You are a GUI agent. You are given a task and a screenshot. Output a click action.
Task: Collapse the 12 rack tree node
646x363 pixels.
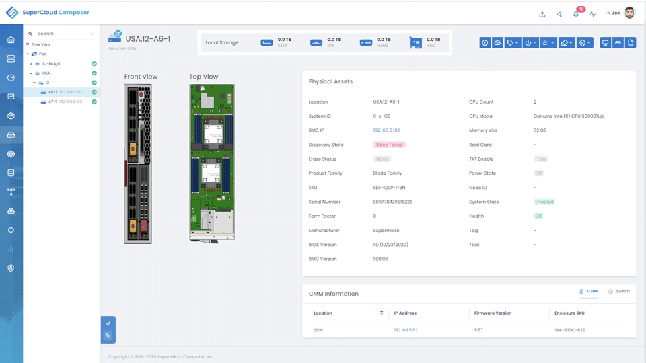[34, 83]
